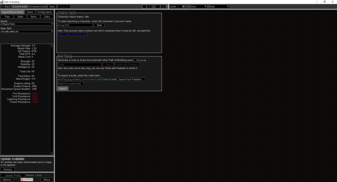Open the urlencoder.org link
The height and width of the screenshot is (182, 337).
pos(72,34)
